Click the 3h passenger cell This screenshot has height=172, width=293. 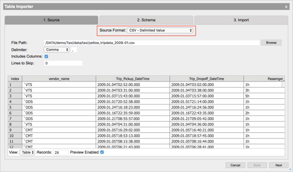264,90
